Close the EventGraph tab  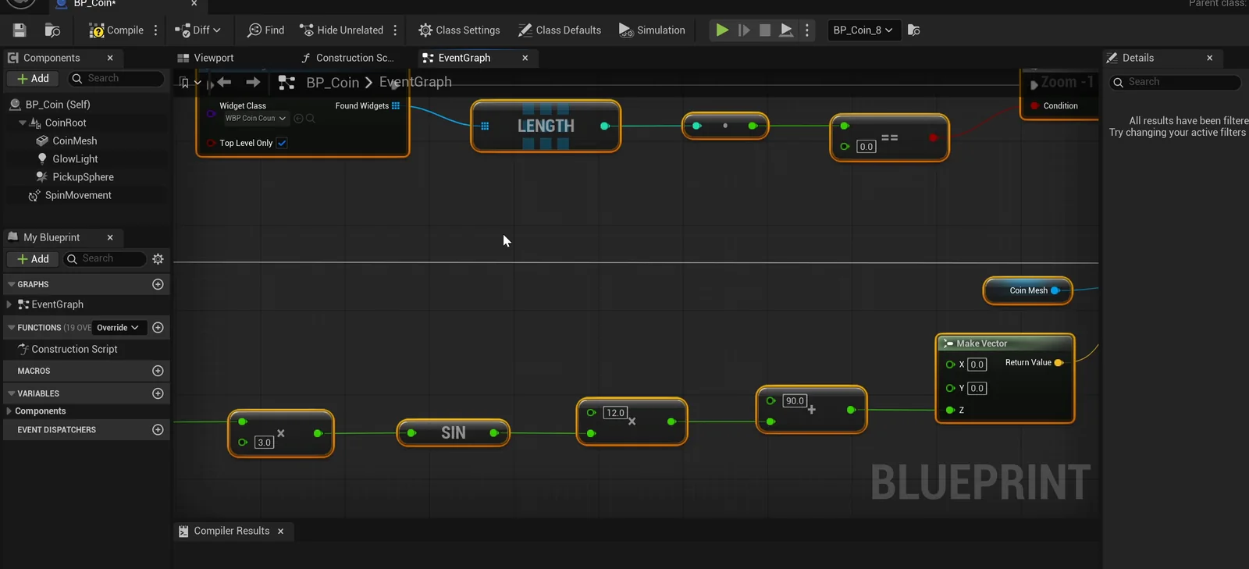(525, 58)
